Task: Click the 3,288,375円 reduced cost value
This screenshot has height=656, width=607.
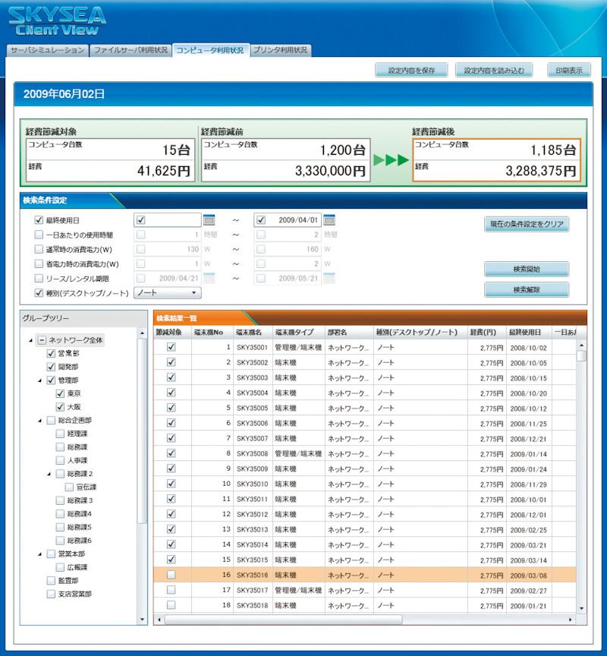Action: click(540, 171)
